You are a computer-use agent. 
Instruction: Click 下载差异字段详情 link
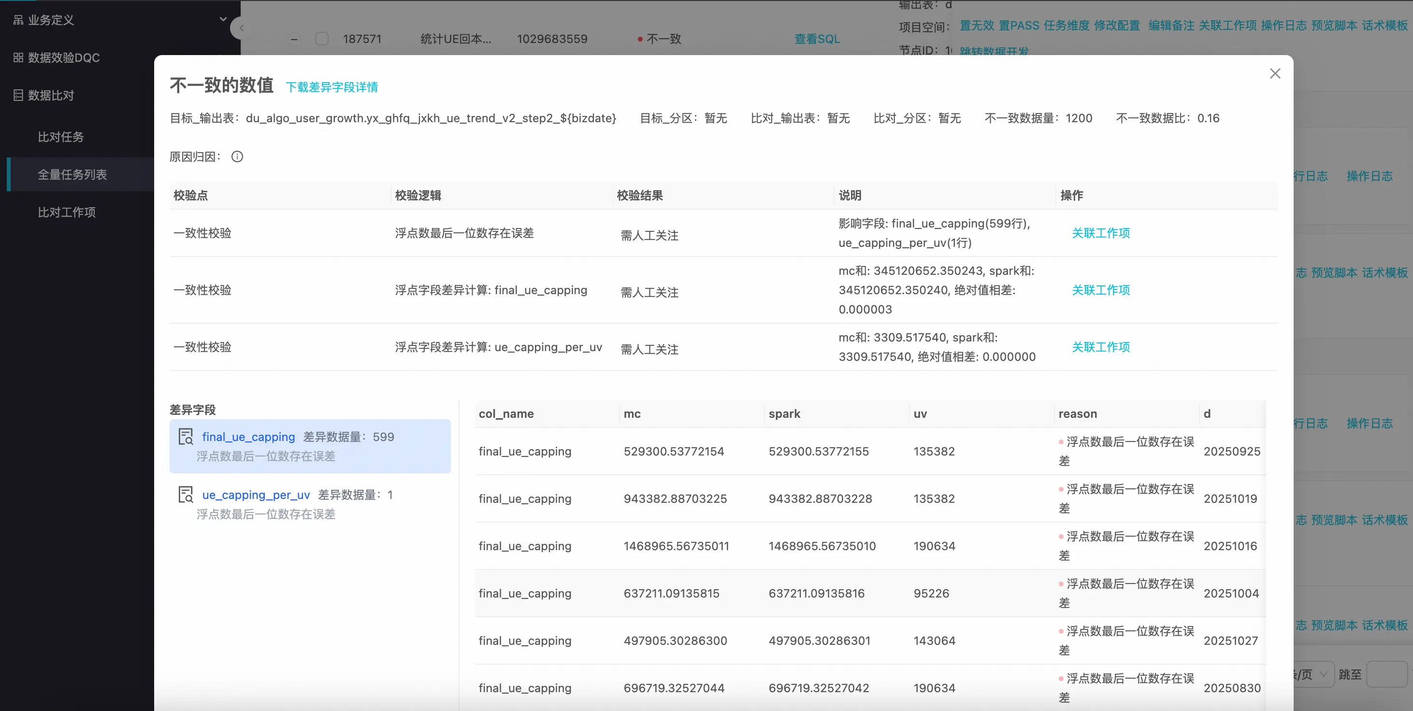tap(332, 87)
